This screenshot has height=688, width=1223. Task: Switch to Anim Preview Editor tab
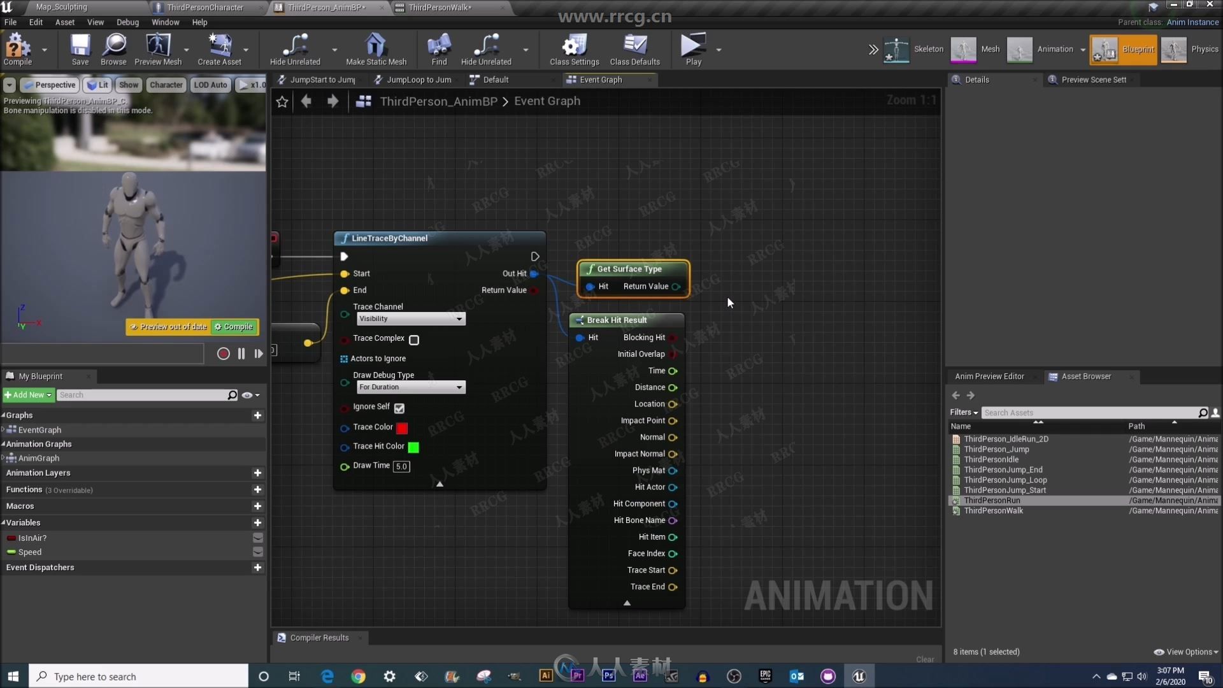click(x=989, y=376)
